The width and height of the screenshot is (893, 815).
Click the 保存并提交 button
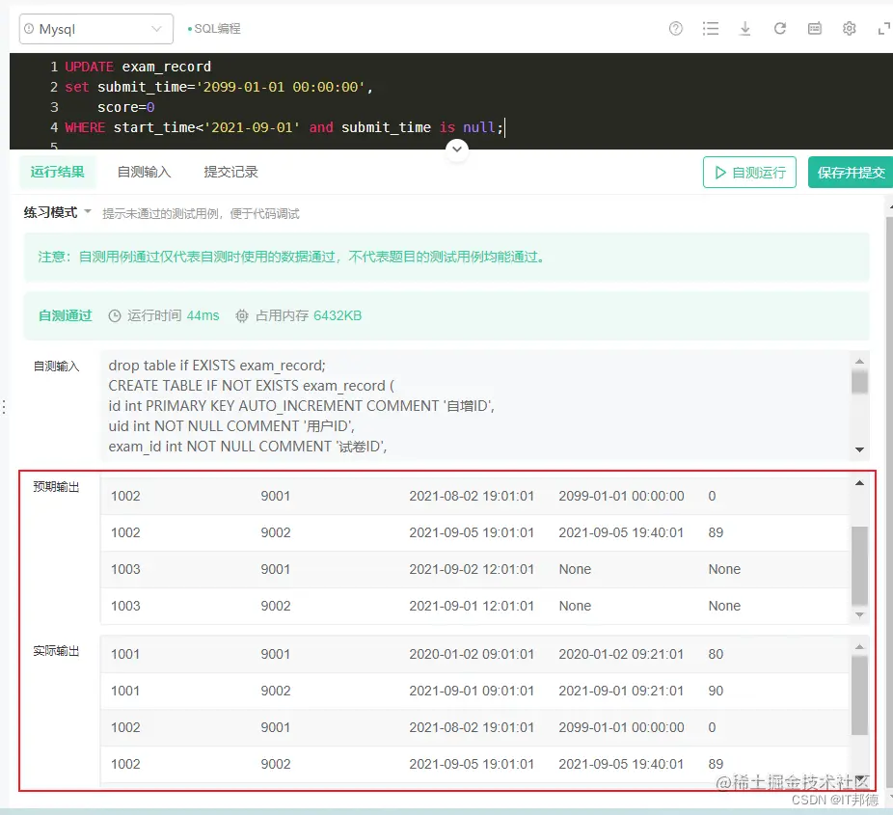(851, 173)
